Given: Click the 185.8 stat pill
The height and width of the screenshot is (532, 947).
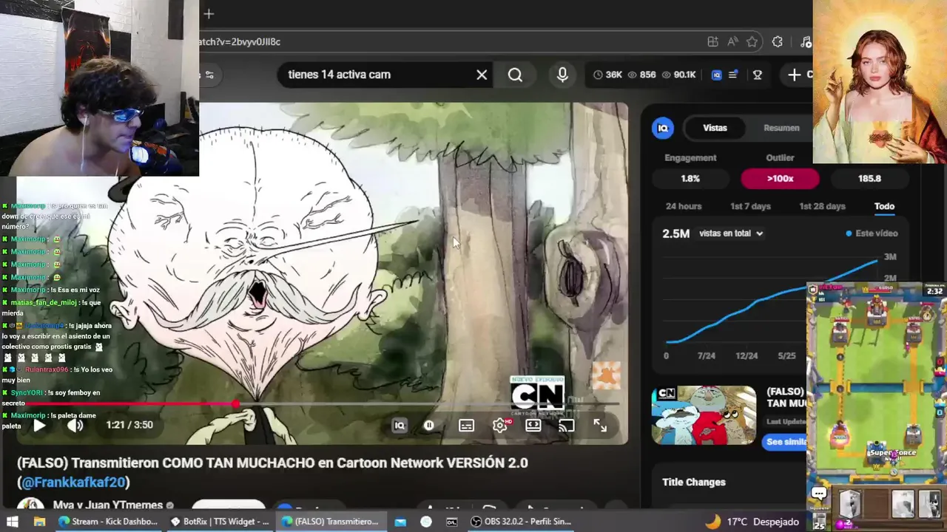Looking at the screenshot, I should click(x=869, y=178).
